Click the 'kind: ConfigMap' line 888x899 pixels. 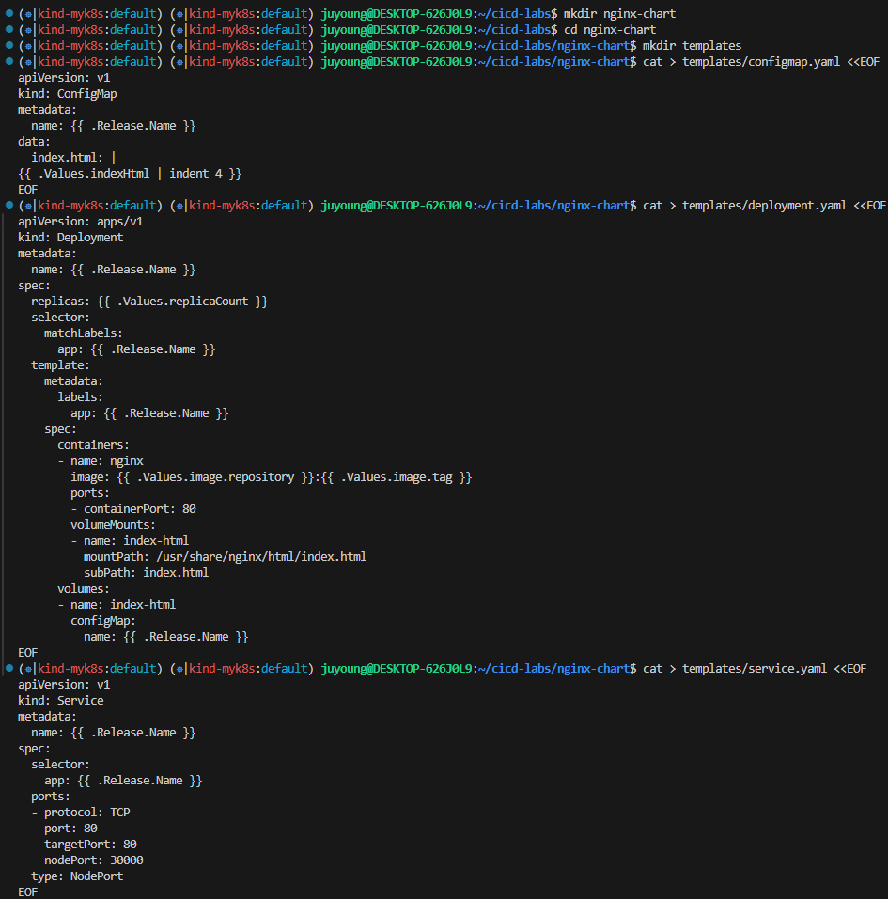pyautogui.click(x=68, y=94)
